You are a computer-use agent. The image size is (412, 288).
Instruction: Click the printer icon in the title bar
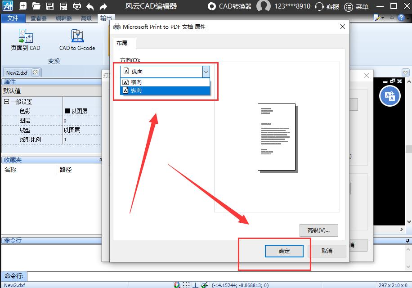(77, 6)
